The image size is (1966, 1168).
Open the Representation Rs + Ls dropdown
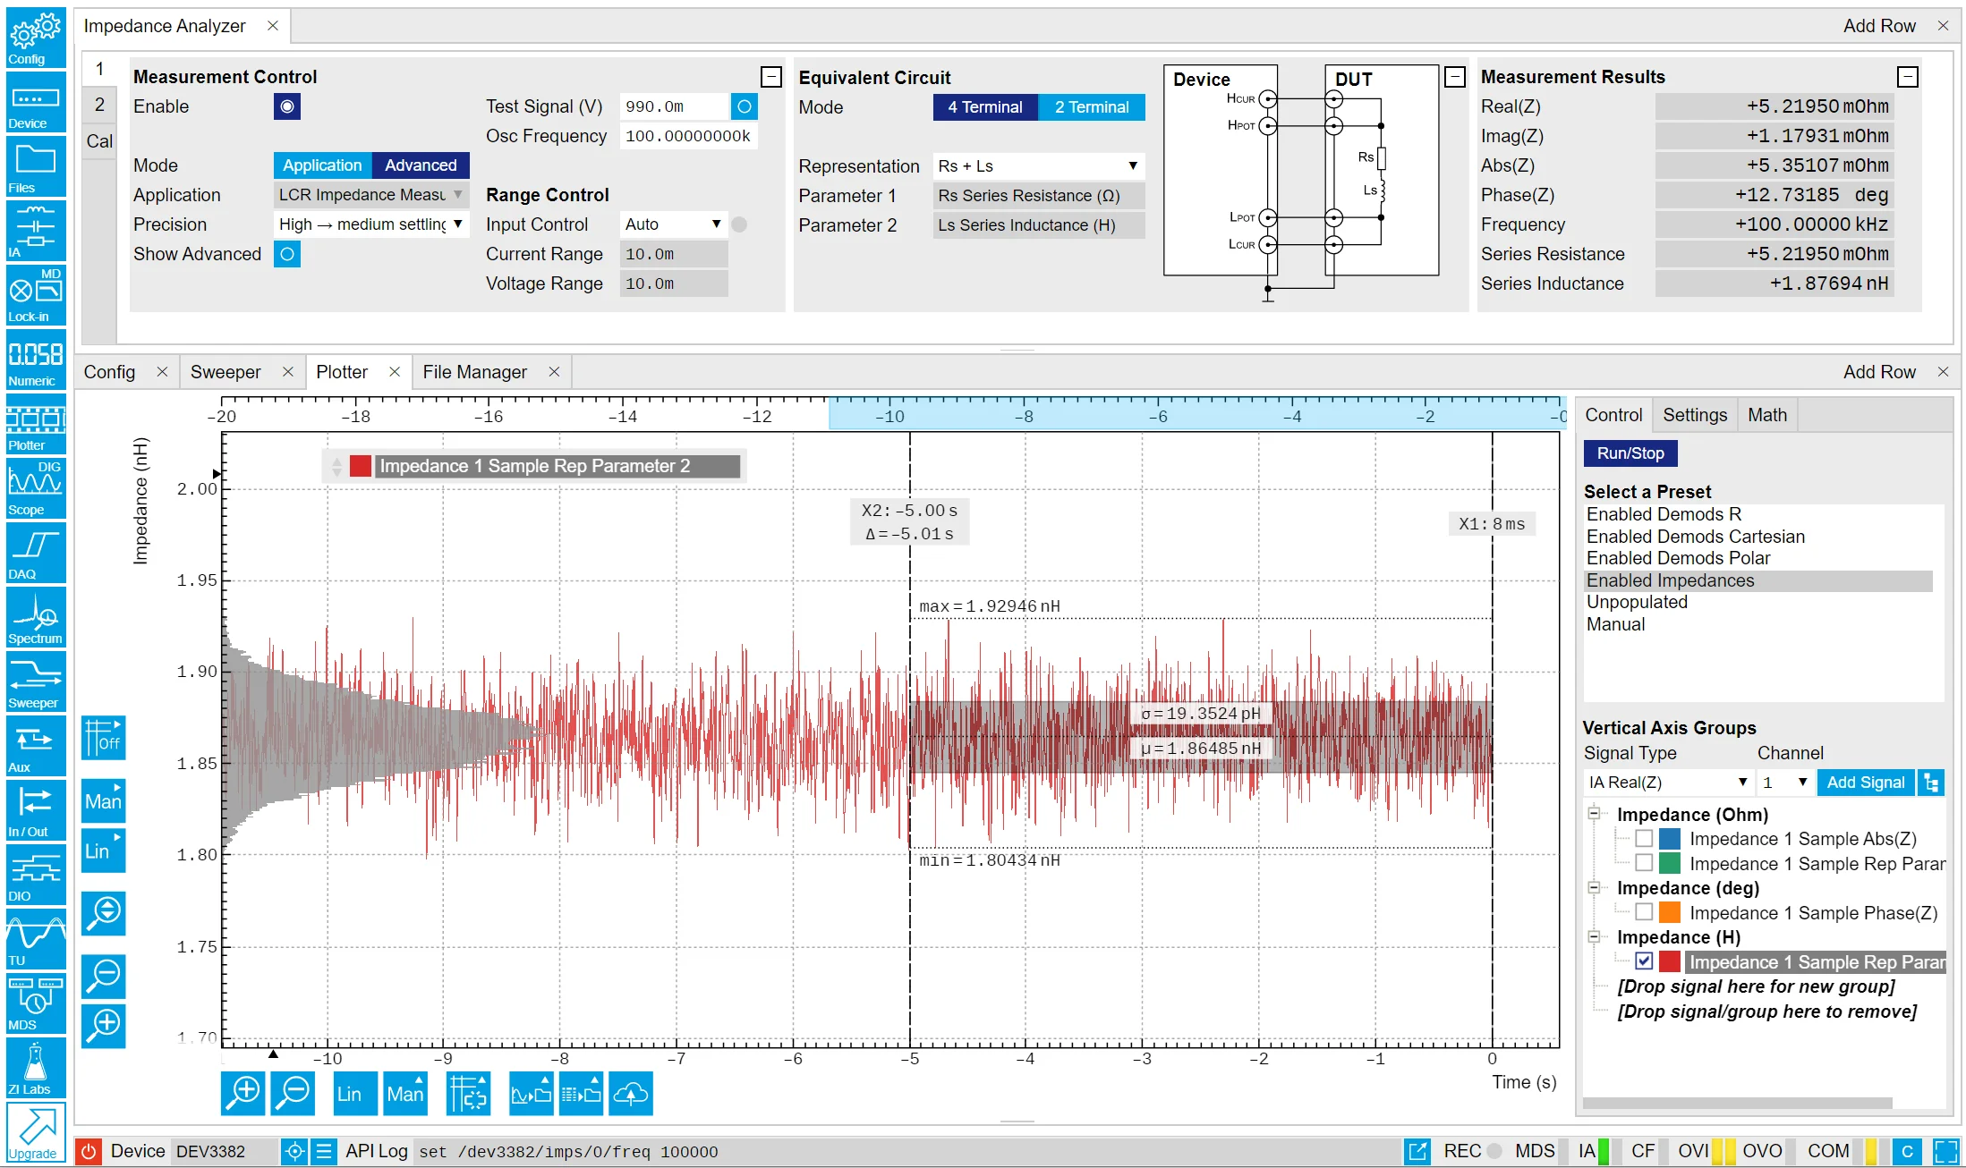coord(1038,166)
